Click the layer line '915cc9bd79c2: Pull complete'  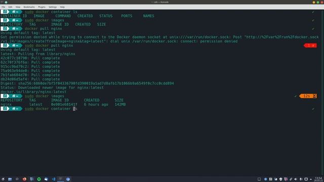(30, 66)
